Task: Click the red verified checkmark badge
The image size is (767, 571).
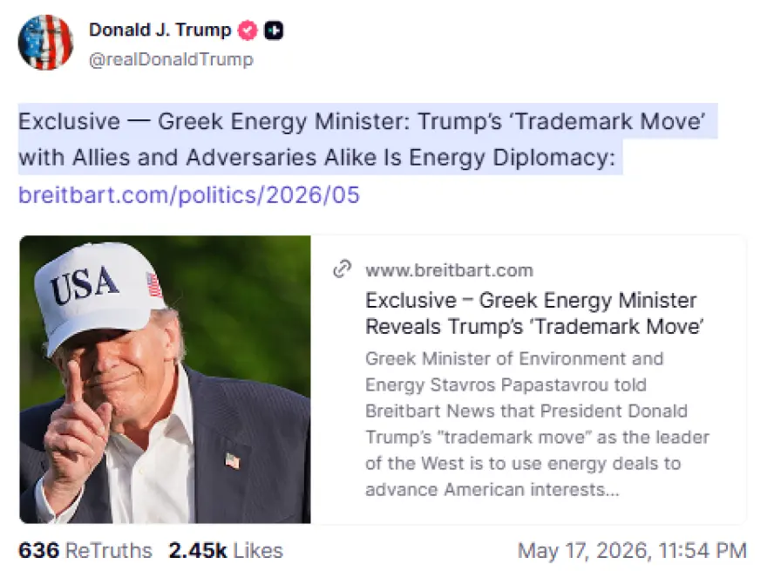Action: 248,31
